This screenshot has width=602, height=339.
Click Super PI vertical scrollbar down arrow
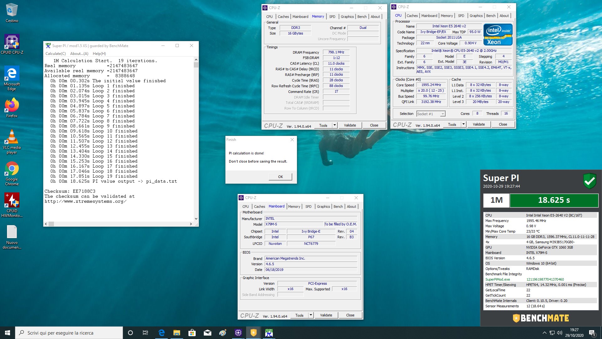[x=196, y=219]
